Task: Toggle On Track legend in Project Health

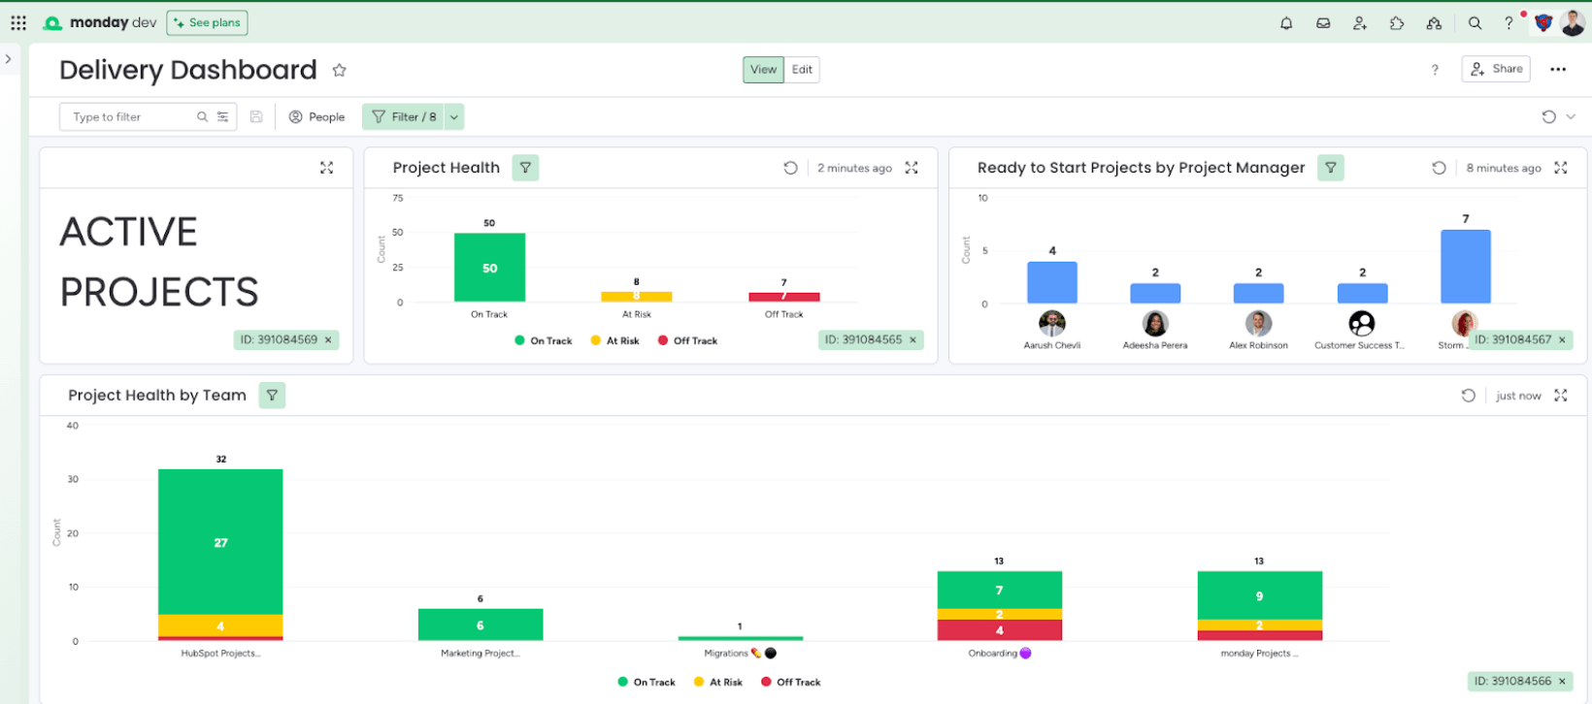Action: pyautogui.click(x=544, y=341)
